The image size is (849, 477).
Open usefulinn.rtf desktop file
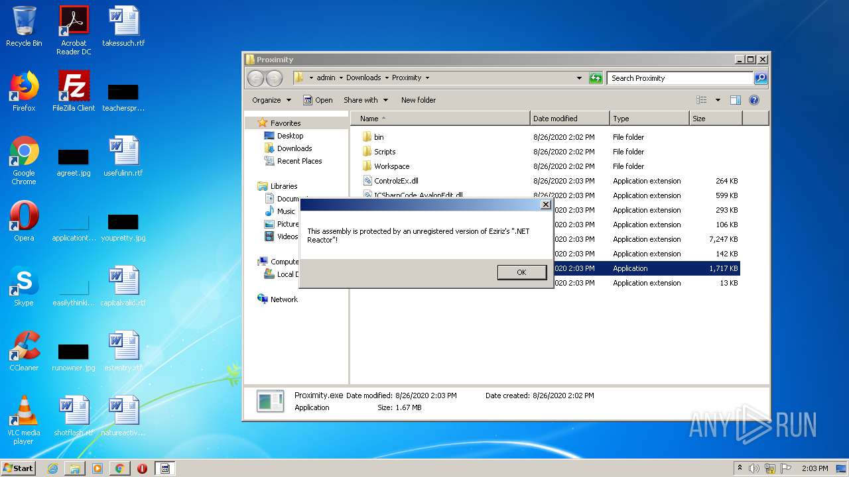click(x=123, y=156)
